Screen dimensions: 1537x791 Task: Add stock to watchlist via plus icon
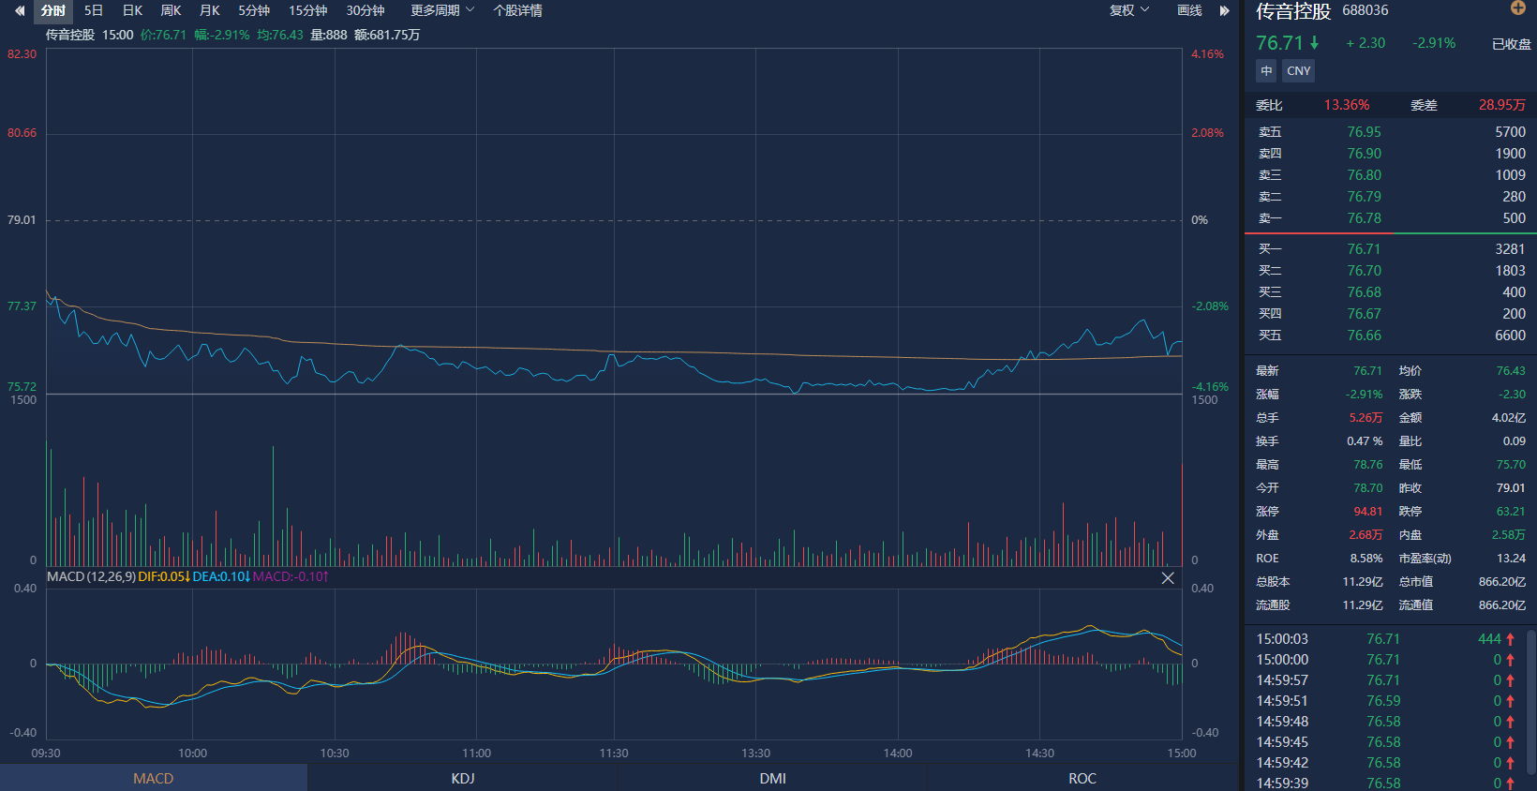pos(1518,8)
